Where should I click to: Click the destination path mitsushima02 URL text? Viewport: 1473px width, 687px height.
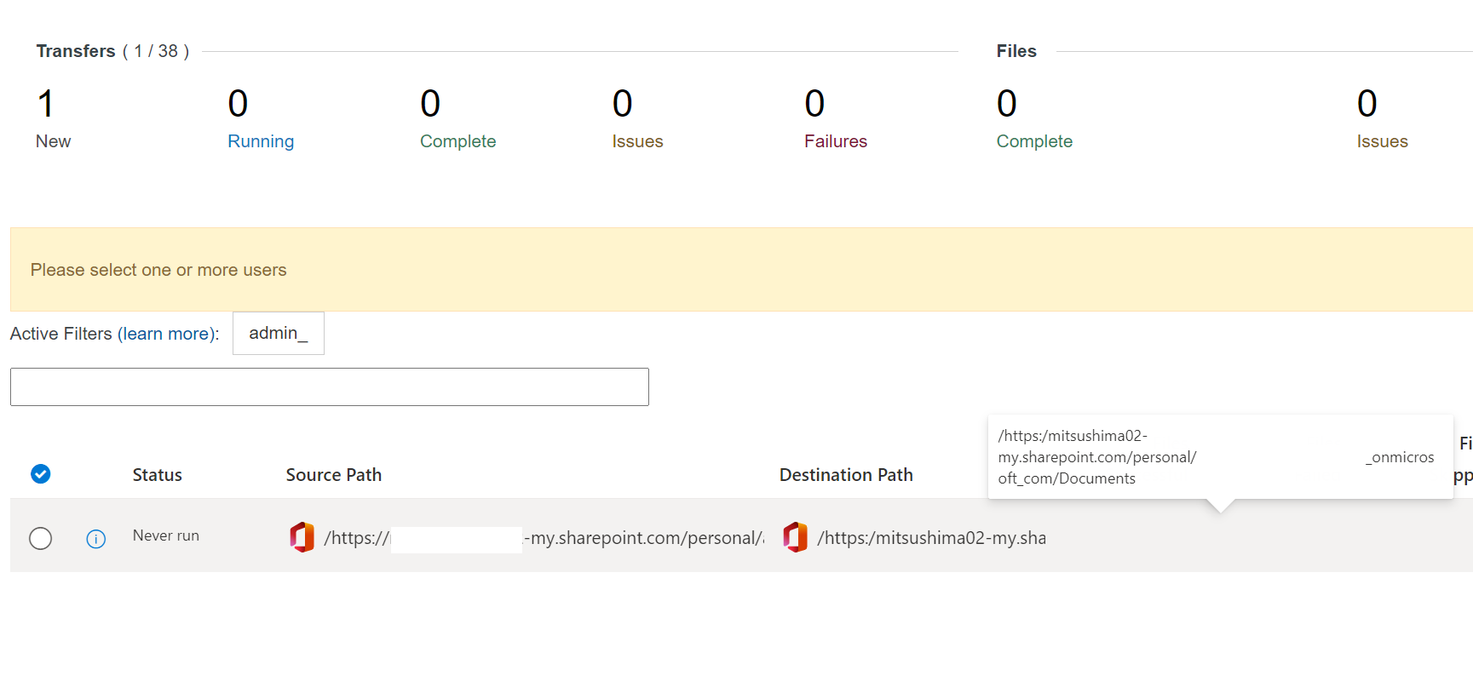click(931, 538)
